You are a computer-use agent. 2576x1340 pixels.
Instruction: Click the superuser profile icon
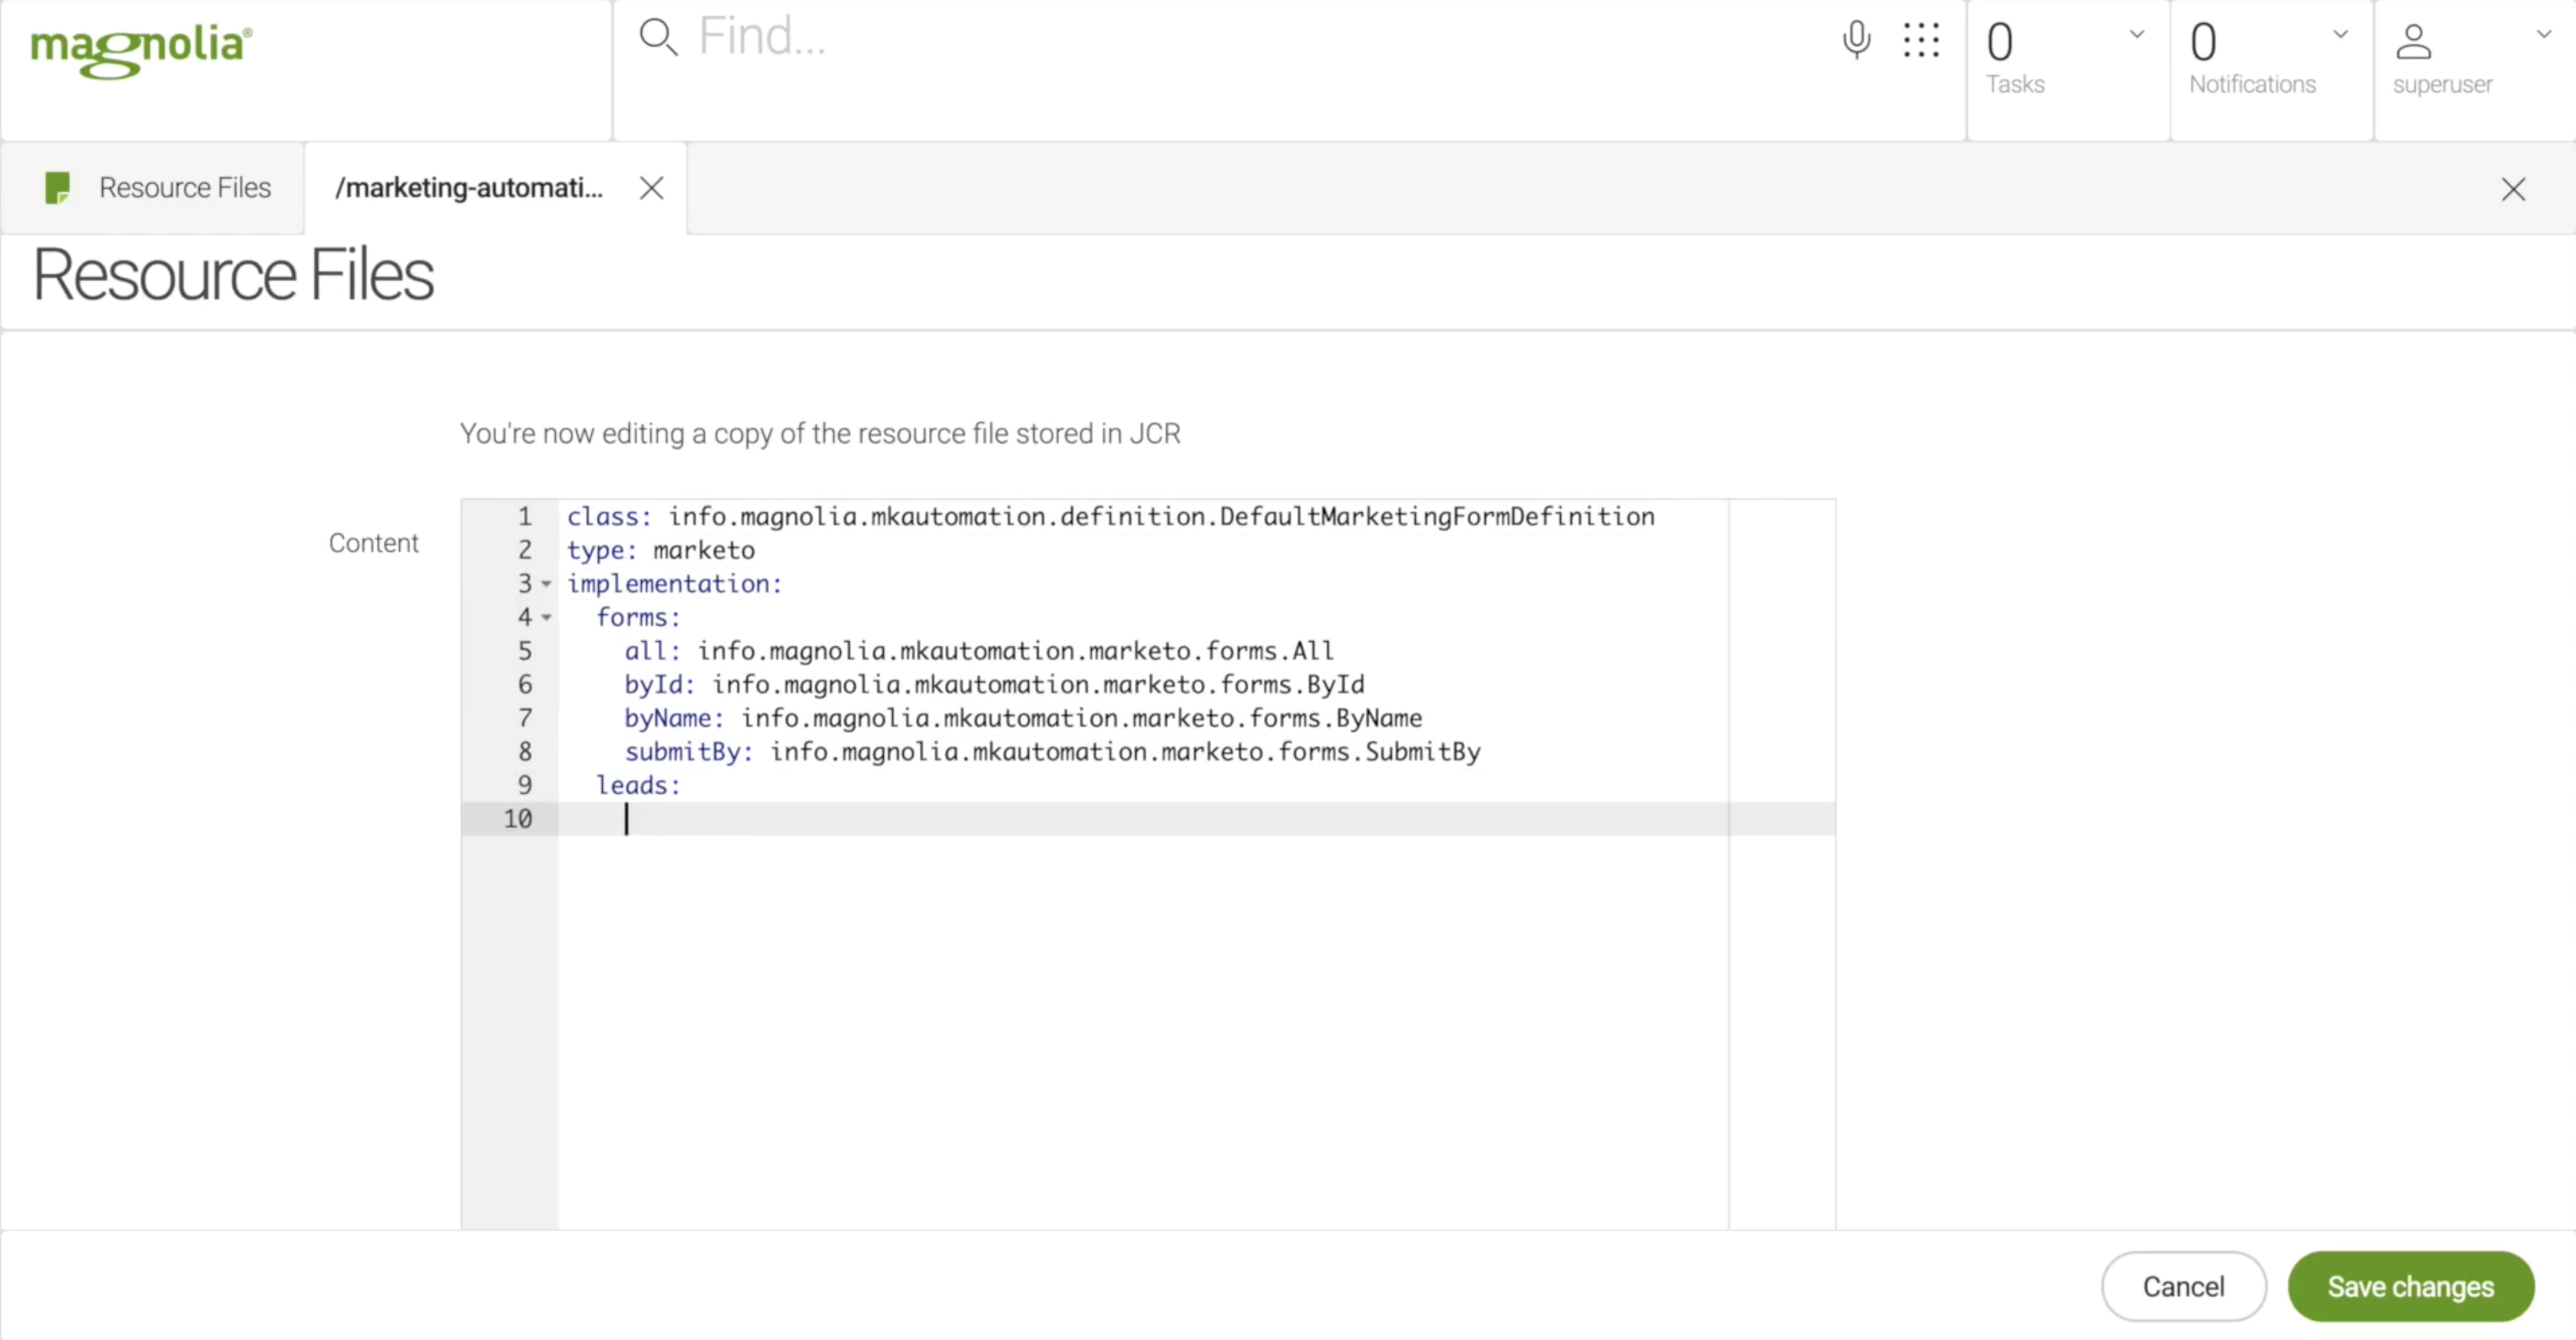[x=2413, y=42]
